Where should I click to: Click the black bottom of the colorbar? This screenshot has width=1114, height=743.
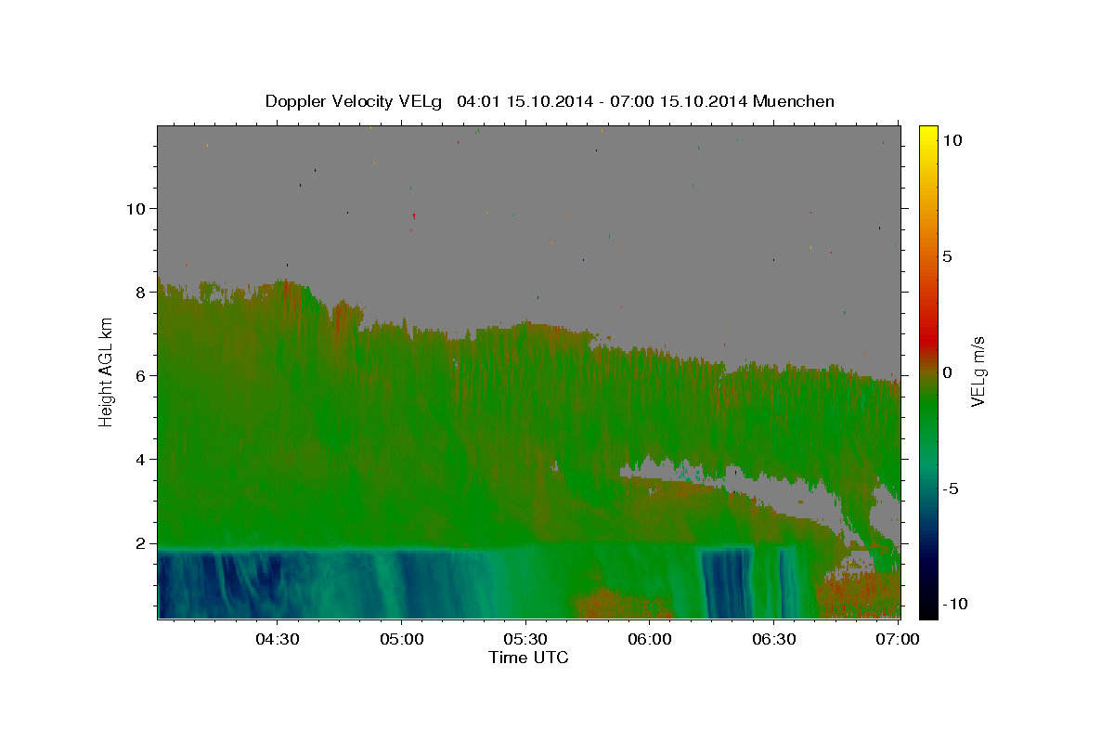coord(927,609)
